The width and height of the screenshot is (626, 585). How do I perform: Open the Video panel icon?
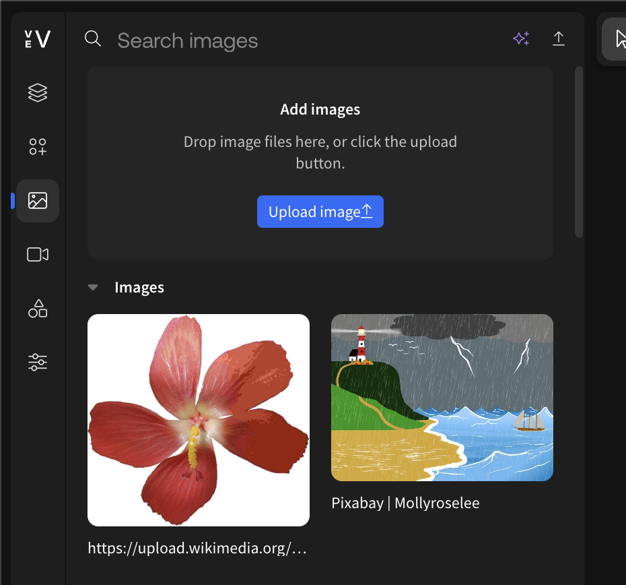[37, 254]
